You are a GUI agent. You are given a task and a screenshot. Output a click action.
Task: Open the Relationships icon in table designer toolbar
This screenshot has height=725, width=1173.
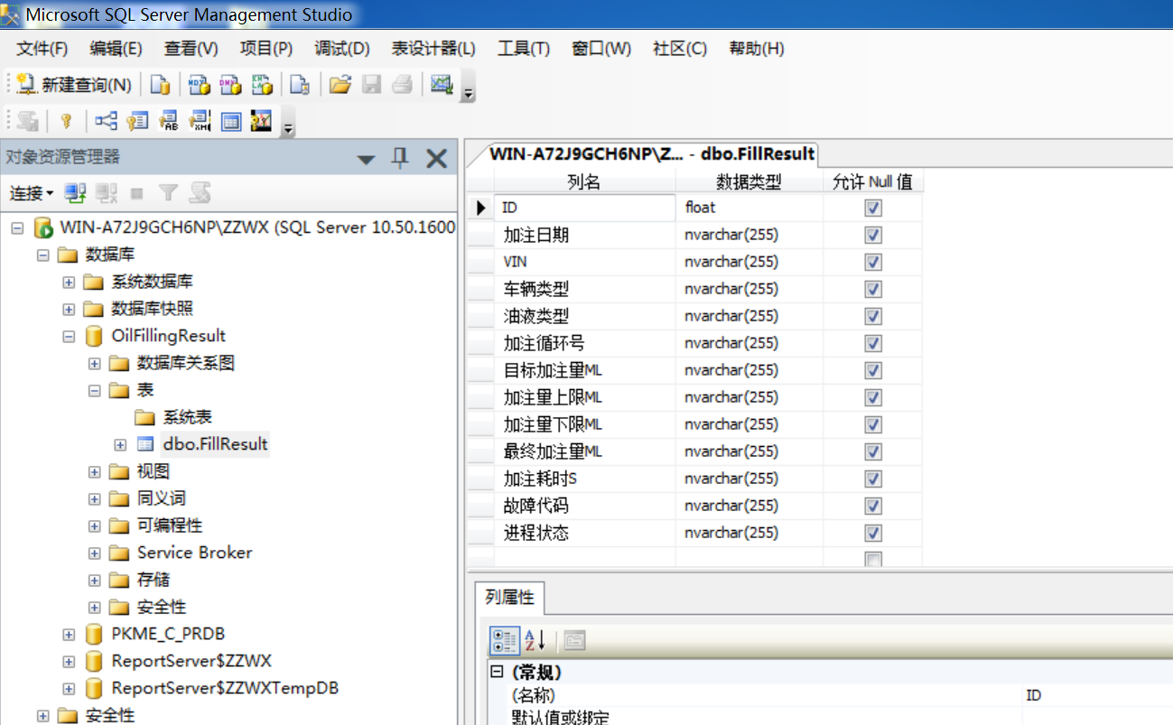107,121
